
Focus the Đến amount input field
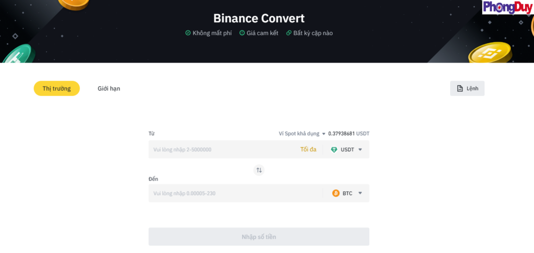[235, 194]
